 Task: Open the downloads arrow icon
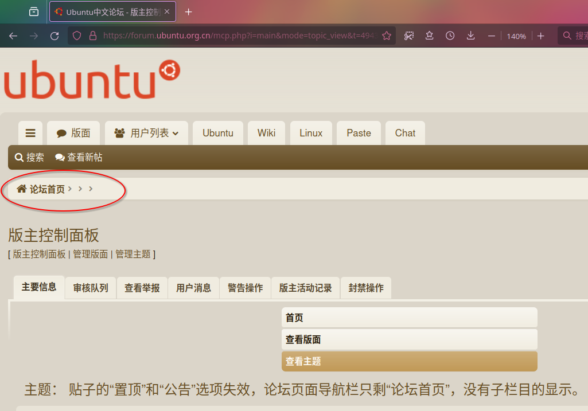click(x=470, y=36)
